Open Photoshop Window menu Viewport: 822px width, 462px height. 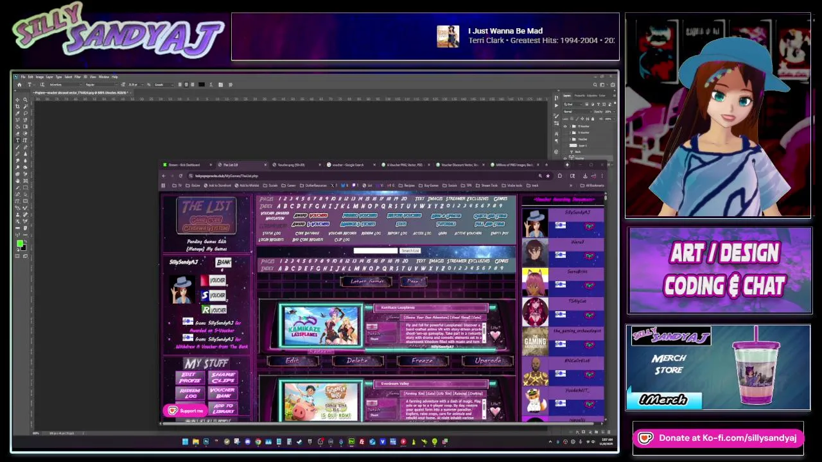tap(104, 76)
